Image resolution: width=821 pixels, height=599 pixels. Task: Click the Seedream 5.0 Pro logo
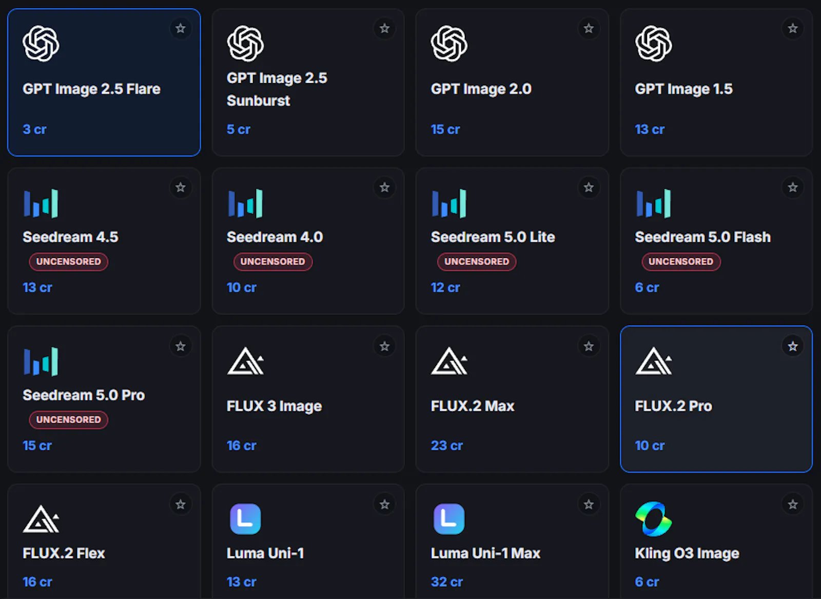[41, 362]
